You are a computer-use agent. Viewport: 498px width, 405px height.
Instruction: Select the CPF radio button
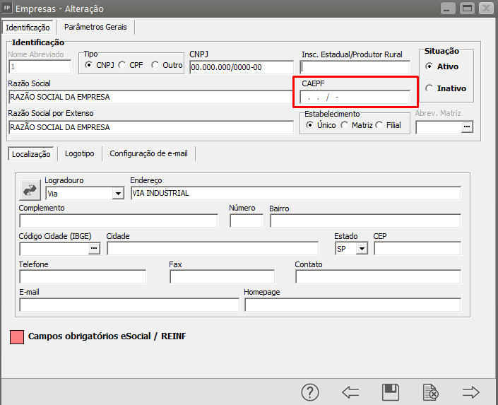(122, 65)
